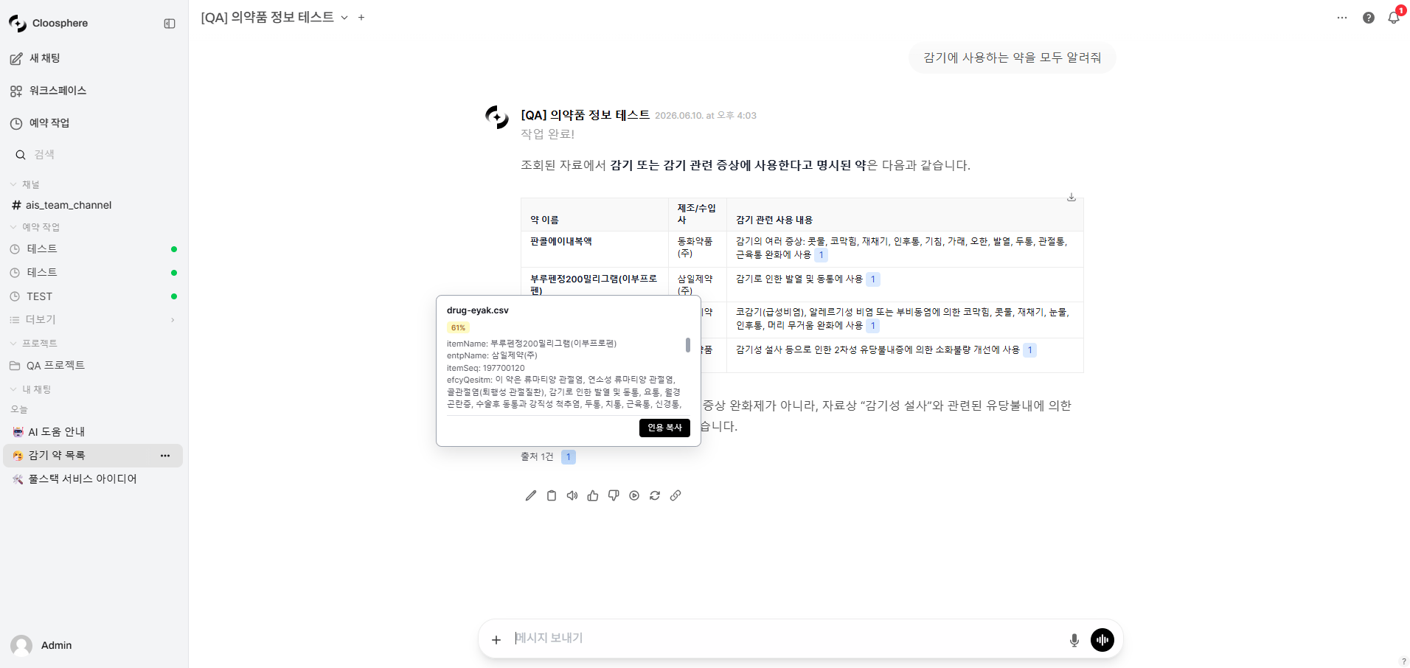The width and height of the screenshot is (1410, 668).
Task: Click the assistant avatar icon
Action: (497, 116)
